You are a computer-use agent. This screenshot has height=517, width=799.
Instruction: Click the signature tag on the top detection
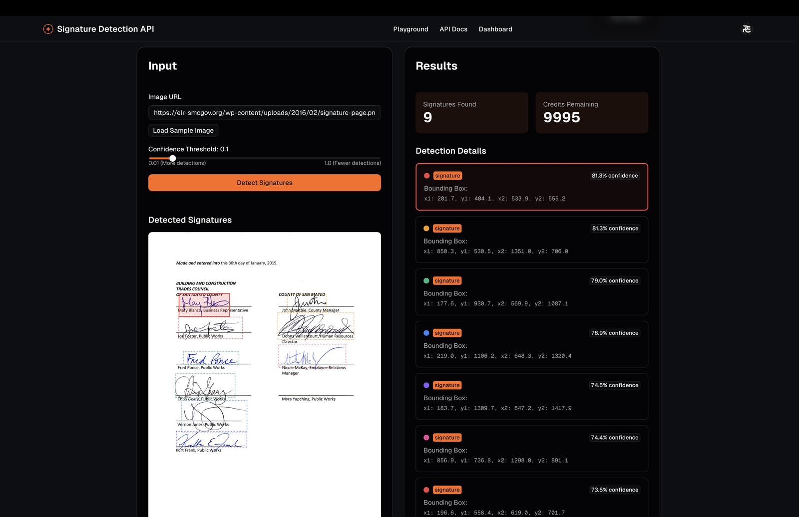point(447,175)
